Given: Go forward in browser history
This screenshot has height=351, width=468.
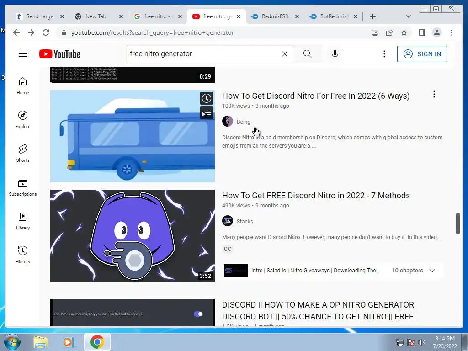Looking at the screenshot, I should tap(31, 32).
